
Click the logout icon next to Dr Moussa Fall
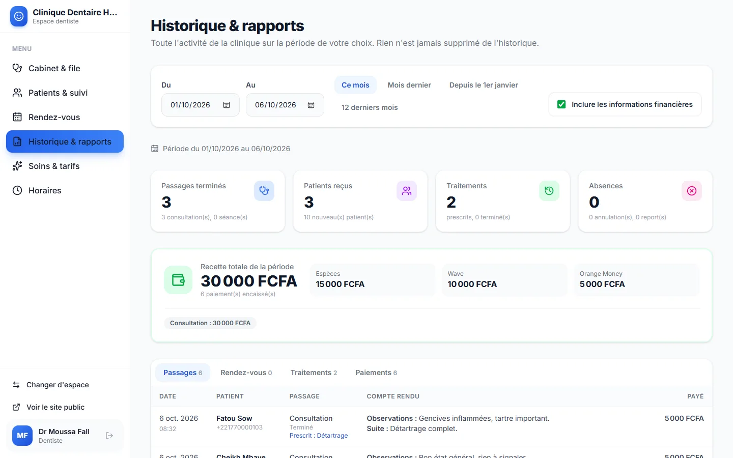click(109, 436)
